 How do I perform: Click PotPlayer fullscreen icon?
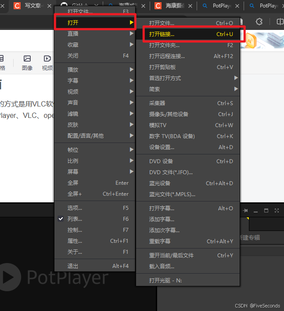[x=277, y=210]
